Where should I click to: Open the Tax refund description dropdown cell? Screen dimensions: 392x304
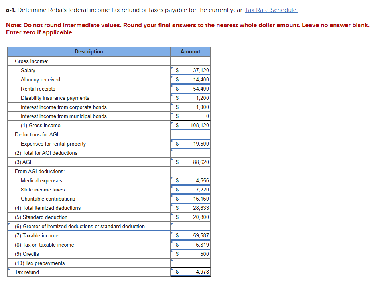pyautogui.click(x=89, y=272)
